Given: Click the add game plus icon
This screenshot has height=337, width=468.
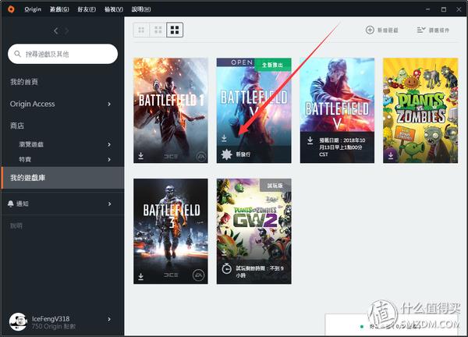Looking at the screenshot, I should coord(370,30).
